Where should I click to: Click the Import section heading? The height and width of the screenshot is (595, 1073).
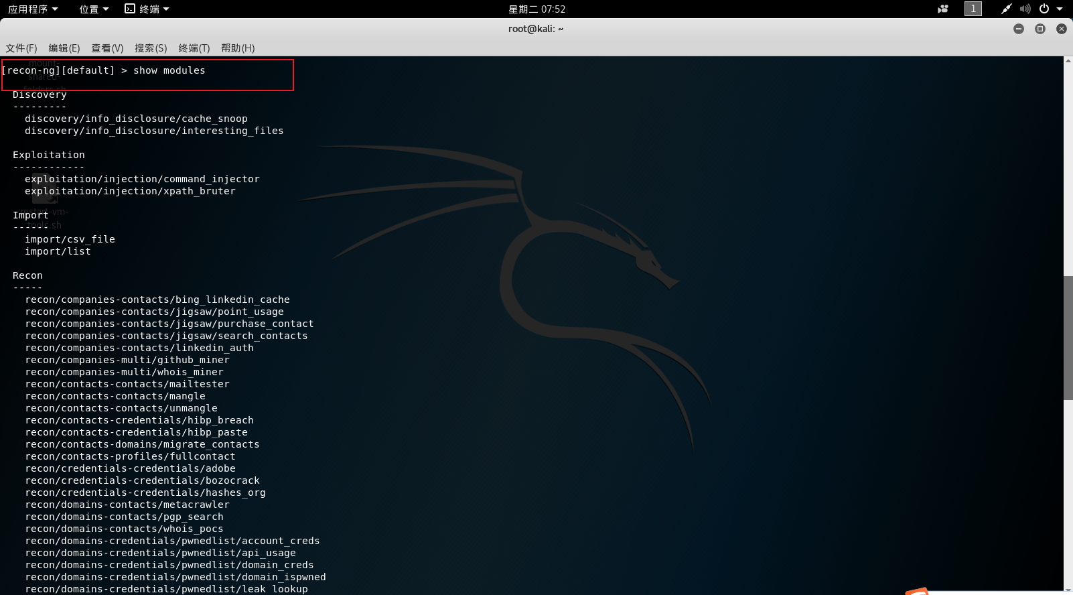[30, 215]
